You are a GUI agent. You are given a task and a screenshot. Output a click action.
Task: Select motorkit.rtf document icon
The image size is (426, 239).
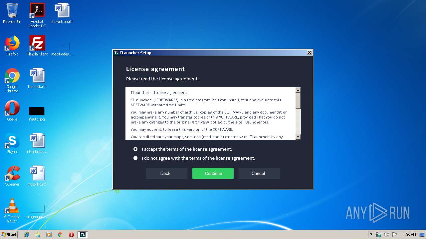37,176
